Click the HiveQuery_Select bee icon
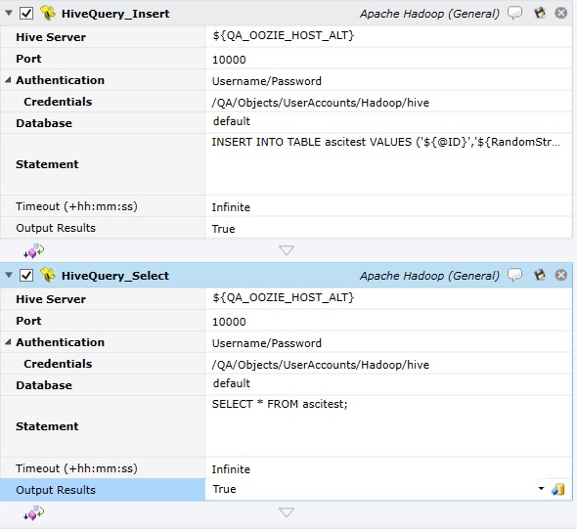 [48, 275]
